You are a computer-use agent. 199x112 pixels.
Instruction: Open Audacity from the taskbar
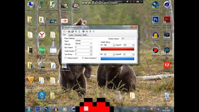[56, 109]
